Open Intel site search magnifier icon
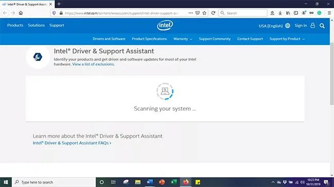Viewport: 334px width, 187px height. (322, 26)
